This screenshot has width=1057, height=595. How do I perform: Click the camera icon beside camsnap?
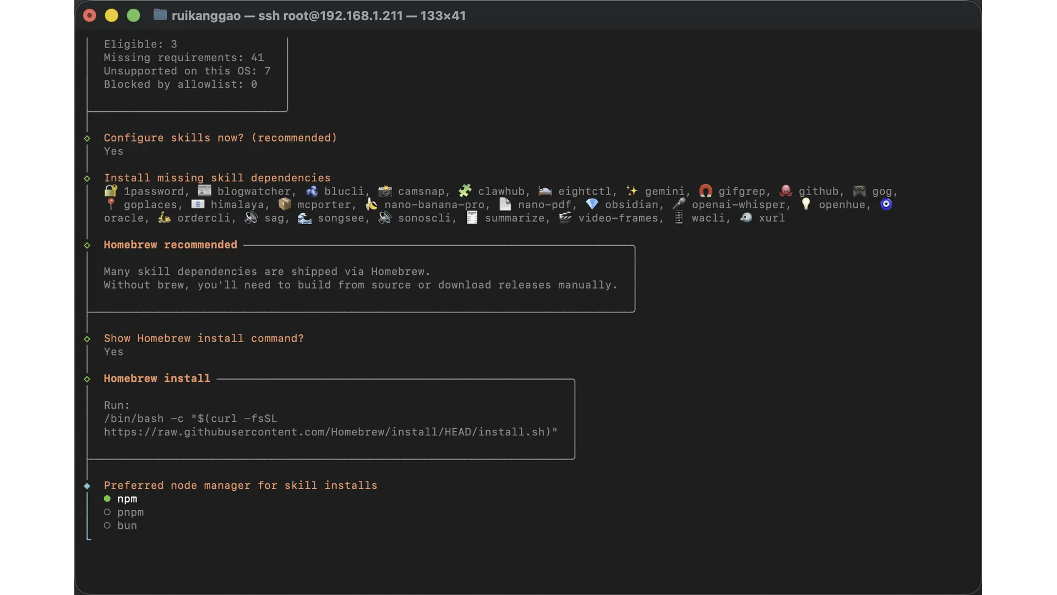pos(385,191)
